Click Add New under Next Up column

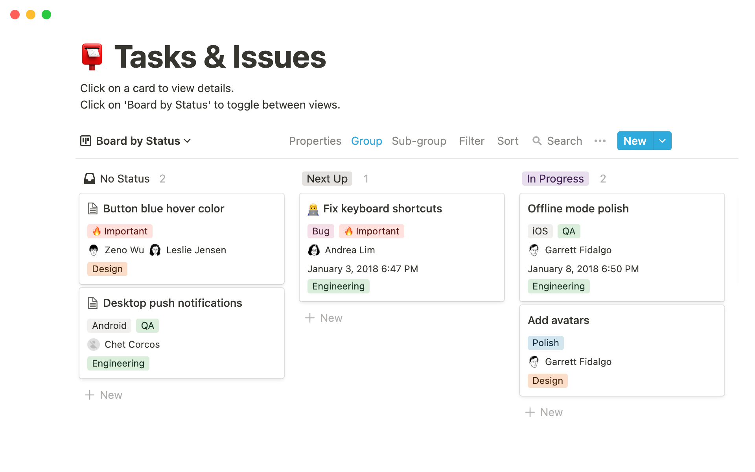tap(325, 317)
